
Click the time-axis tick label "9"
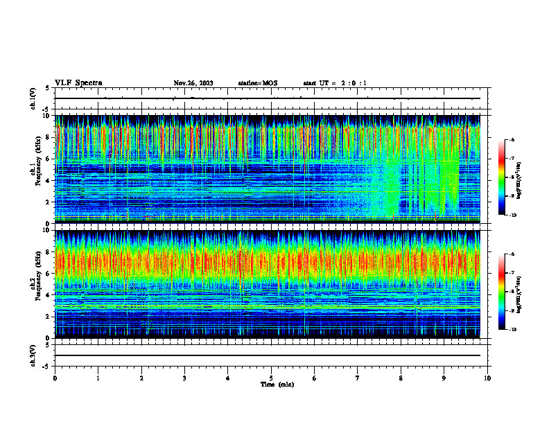point(444,378)
